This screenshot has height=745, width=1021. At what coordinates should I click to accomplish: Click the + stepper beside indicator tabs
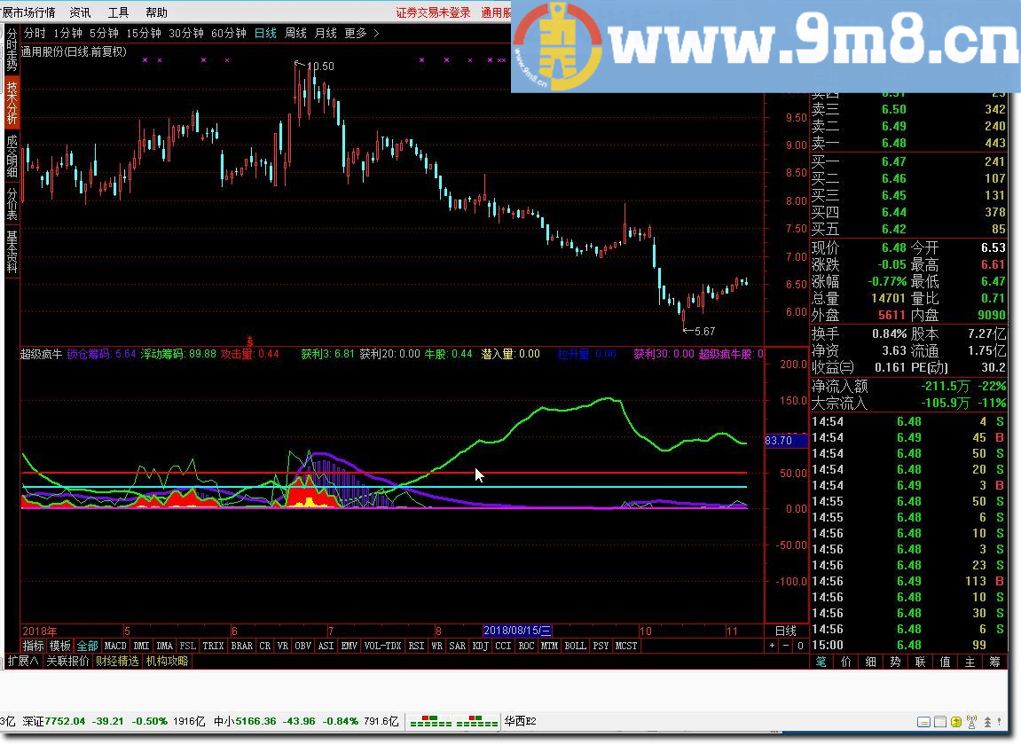(772, 646)
